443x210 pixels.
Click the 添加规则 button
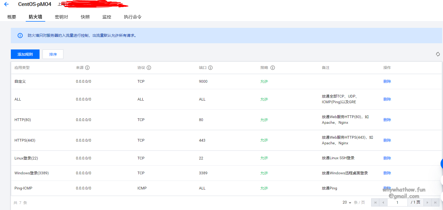pyautogui.click(x=25, y=54)
